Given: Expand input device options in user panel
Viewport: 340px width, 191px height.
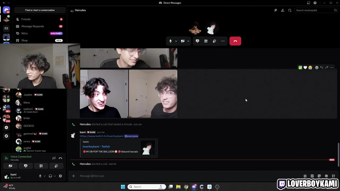Looking at the screenshot, I should [45, 176].
